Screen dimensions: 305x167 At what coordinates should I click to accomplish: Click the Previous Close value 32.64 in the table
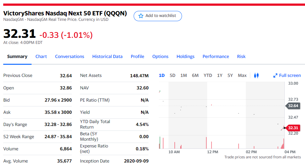click(66, 76)
